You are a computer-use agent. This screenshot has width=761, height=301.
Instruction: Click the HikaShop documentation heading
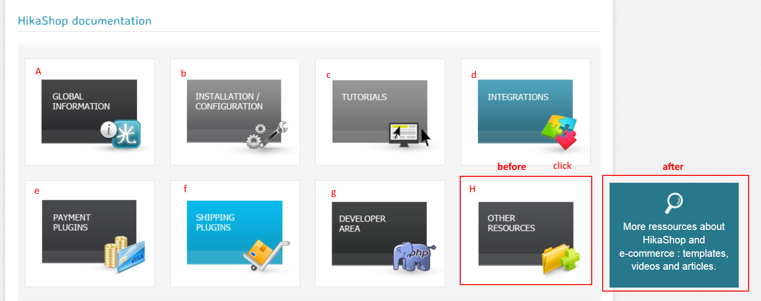click(84, 21)
